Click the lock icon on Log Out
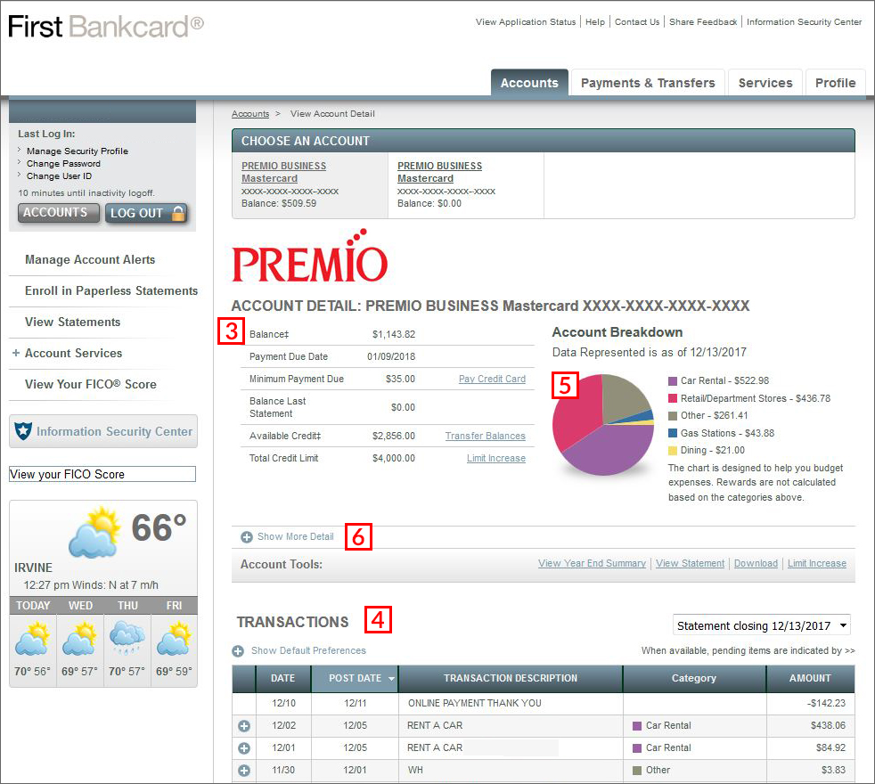 (178, 213)
